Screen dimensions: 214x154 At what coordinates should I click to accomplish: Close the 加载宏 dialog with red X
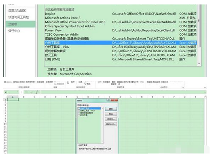[114, 100]
